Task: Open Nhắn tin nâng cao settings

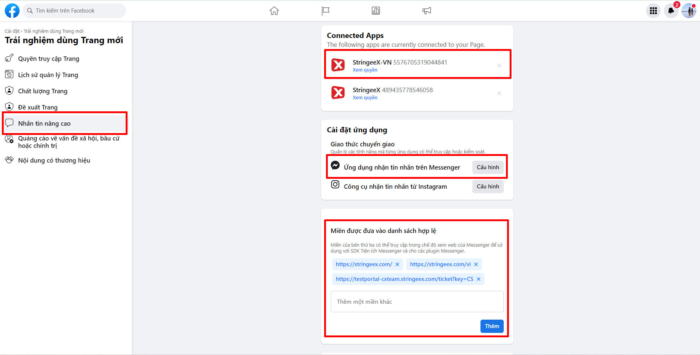Action: click(x=44, y=123)
